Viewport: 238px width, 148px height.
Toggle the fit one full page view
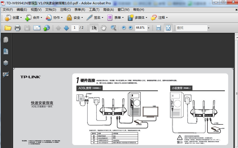[x=168, y=28]
